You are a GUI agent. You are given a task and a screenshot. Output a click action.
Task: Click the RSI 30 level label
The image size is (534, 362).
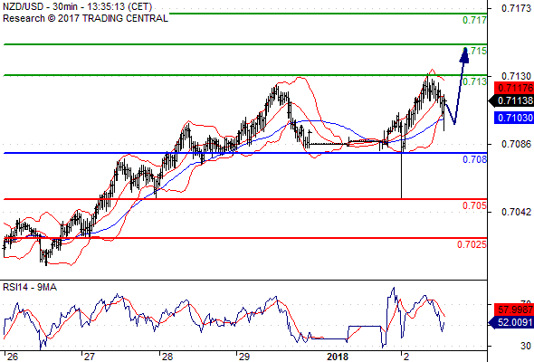point(526,346)
